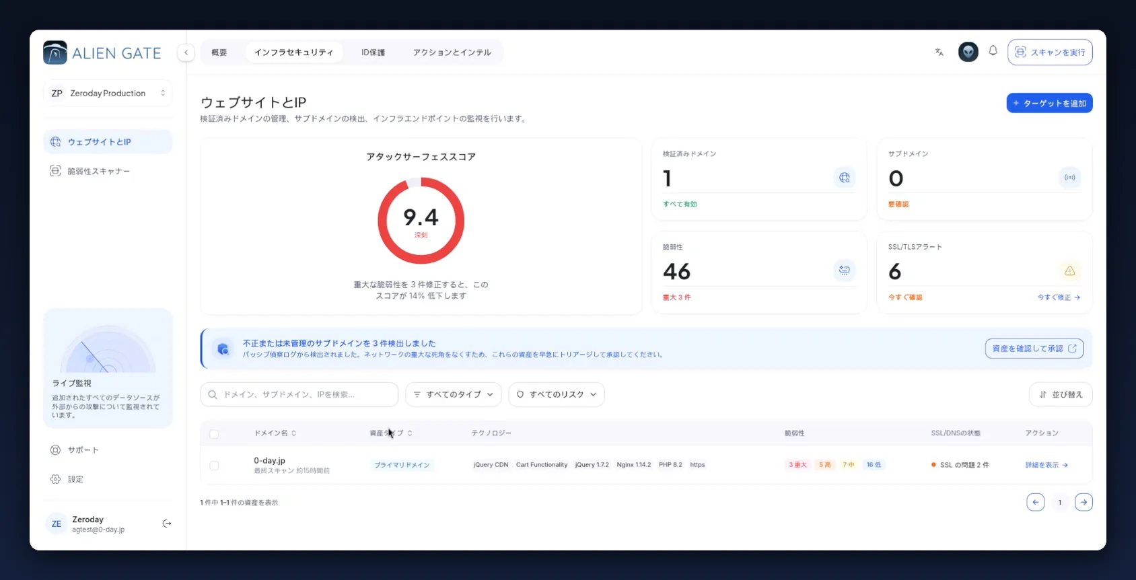
Task: Click the 設定 gear icon
Action: point(55,479)
